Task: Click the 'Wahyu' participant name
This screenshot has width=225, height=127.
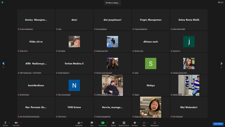Action: point(151,85)
